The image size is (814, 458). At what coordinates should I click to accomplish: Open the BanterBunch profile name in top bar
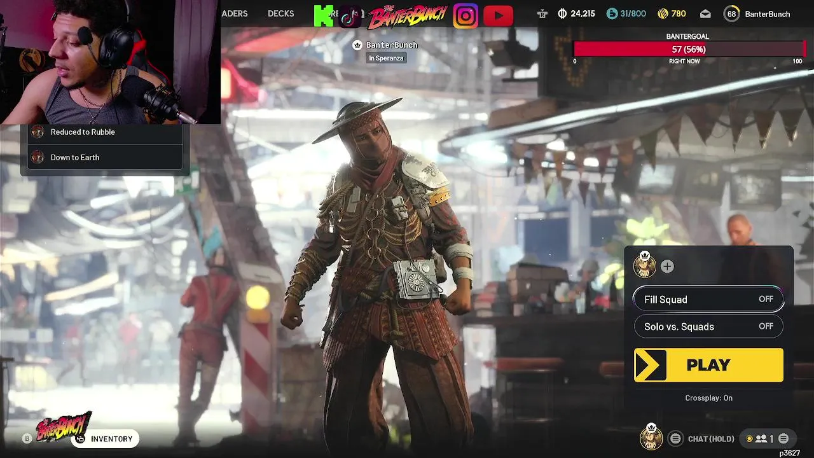pos(768,14)
